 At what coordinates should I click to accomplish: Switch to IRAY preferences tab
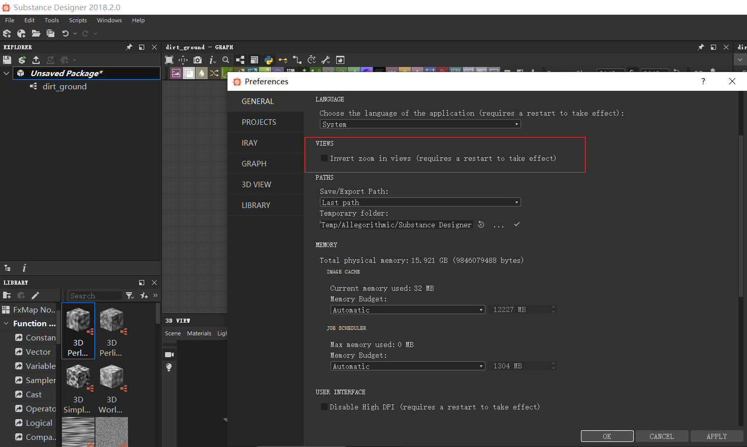tap(266, 143)
